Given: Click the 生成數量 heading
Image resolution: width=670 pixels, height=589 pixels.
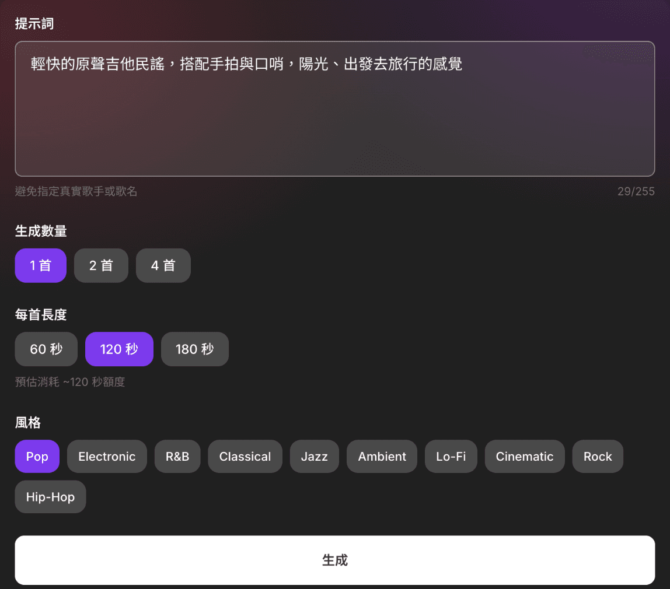Looking at the screenshot, I should tap(41, 231).
